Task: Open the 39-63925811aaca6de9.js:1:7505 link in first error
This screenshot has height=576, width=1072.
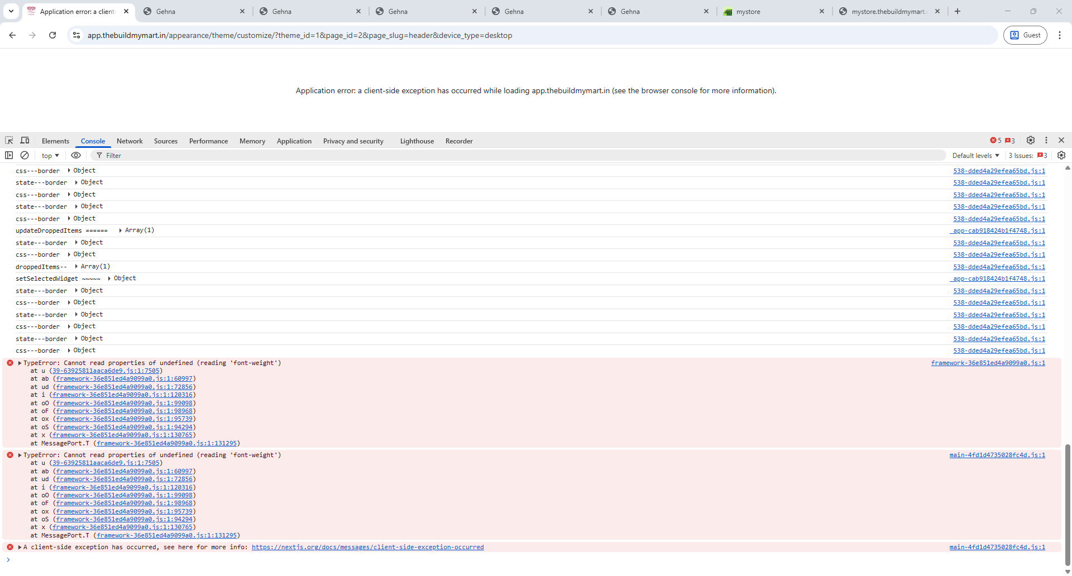Action: [x=106, y=371]
